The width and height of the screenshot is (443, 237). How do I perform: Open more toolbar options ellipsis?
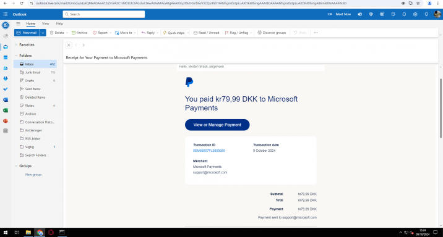click(x=316, y=33)
